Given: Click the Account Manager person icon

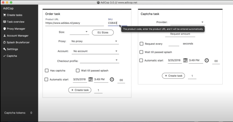Looking at the screenshot, I should [5, 36].
